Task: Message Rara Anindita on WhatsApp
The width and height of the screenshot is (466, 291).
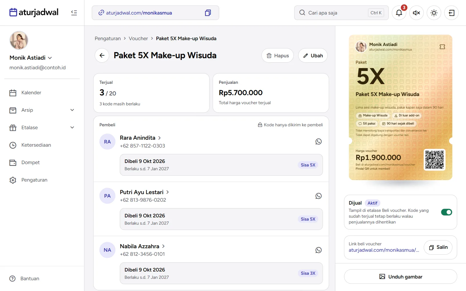Action: (x=319, y=141)
